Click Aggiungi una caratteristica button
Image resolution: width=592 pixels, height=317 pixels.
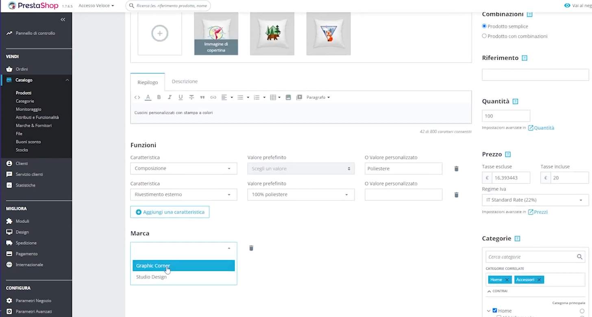(x=170, y=212)
